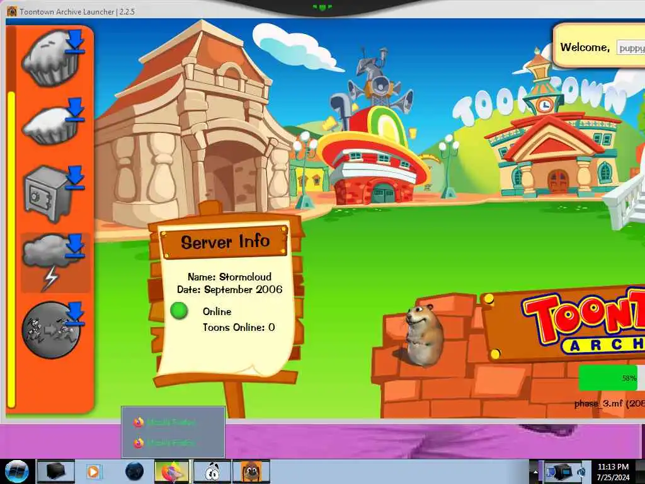Click the 'Date: September 2006' text

pyautogui.click(x=229, y=289)
